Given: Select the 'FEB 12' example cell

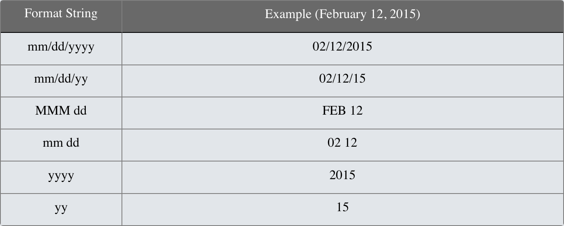Looking at the screenshot, I should click(x=342, y=111).
